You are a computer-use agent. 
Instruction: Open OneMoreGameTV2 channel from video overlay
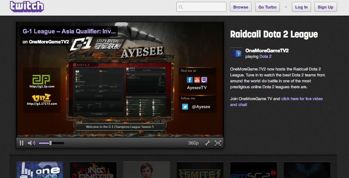[x=49, y=42]
